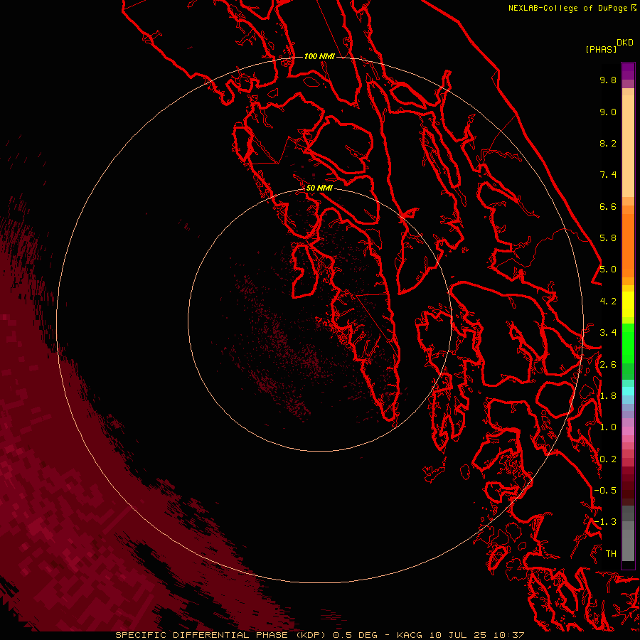Select the 5.8 legend value

(x=608, y=238)
